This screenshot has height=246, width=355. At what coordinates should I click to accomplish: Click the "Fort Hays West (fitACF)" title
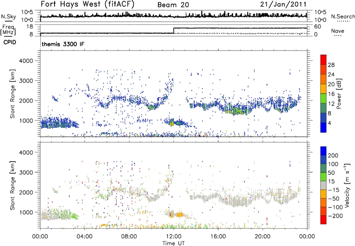pyautogui.click(x=87, y=4)
